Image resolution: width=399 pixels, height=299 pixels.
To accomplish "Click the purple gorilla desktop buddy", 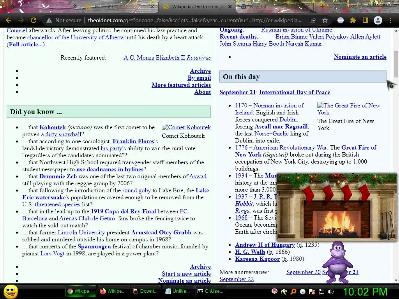I will click(x=338, y=262).
